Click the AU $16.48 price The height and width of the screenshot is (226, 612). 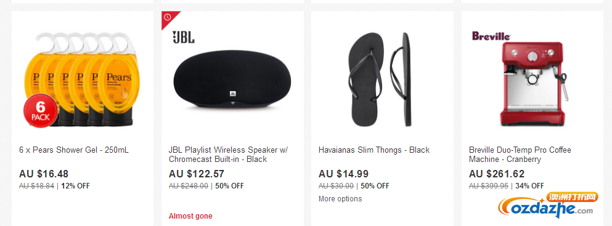click(x=44, y=174)
